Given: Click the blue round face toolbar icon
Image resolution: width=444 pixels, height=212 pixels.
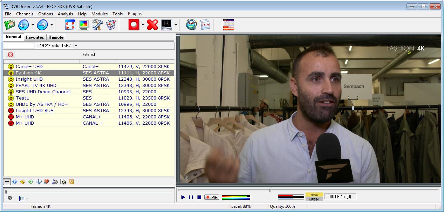Looking at the screenshot, I should [191, 25].
